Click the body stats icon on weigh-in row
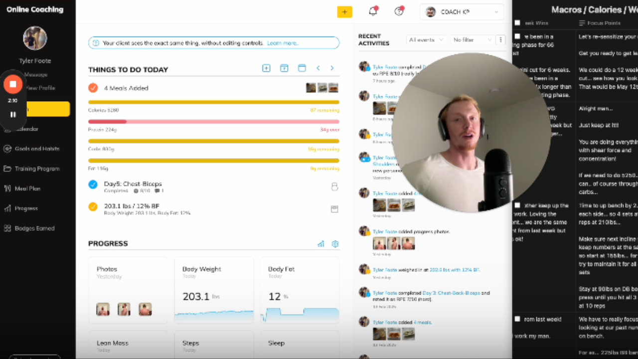Viewport: 638px width, 359px height. tap(334, 209)
